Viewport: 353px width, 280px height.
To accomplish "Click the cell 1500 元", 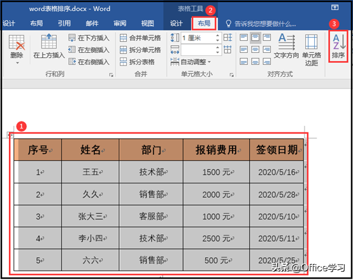I will 216,172.
